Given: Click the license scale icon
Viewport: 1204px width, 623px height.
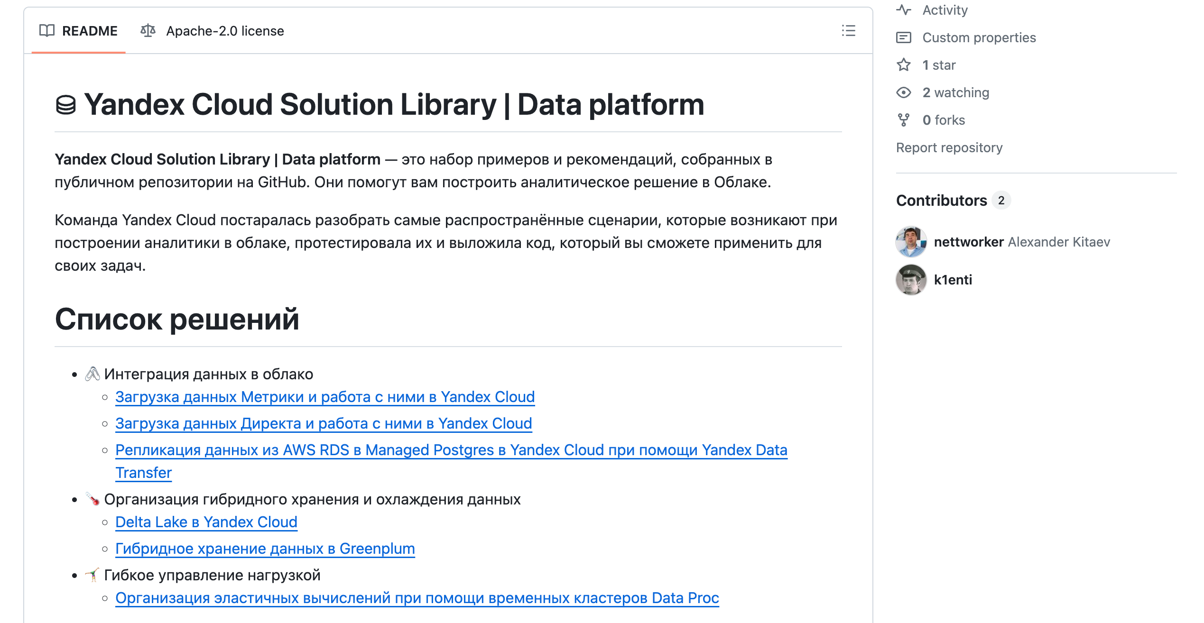Looking at the screenshot, I should [148, 31].
